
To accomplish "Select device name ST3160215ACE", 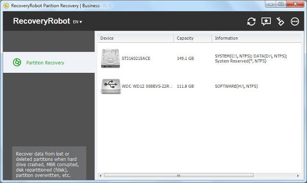I will tap(136, 58).
